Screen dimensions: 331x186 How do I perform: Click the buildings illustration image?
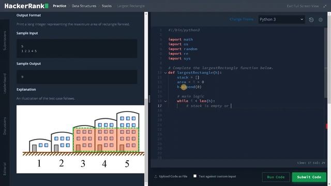pyautogui.click(x=81, y=139)
